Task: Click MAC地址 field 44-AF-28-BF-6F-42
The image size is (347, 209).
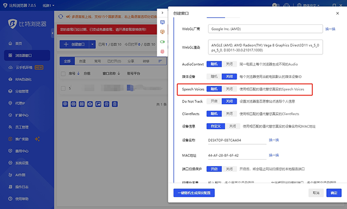Action: tap(237, 155)
